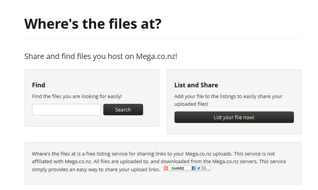This screenshot has height=190, width=318.
Task: Click the SHARE label in the widget
Action: pos(178,169)
